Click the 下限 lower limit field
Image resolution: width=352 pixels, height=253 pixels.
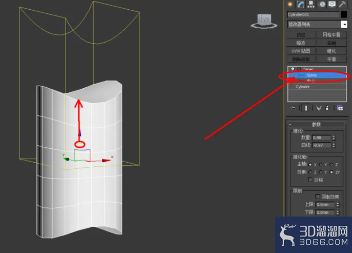[325, 212]
